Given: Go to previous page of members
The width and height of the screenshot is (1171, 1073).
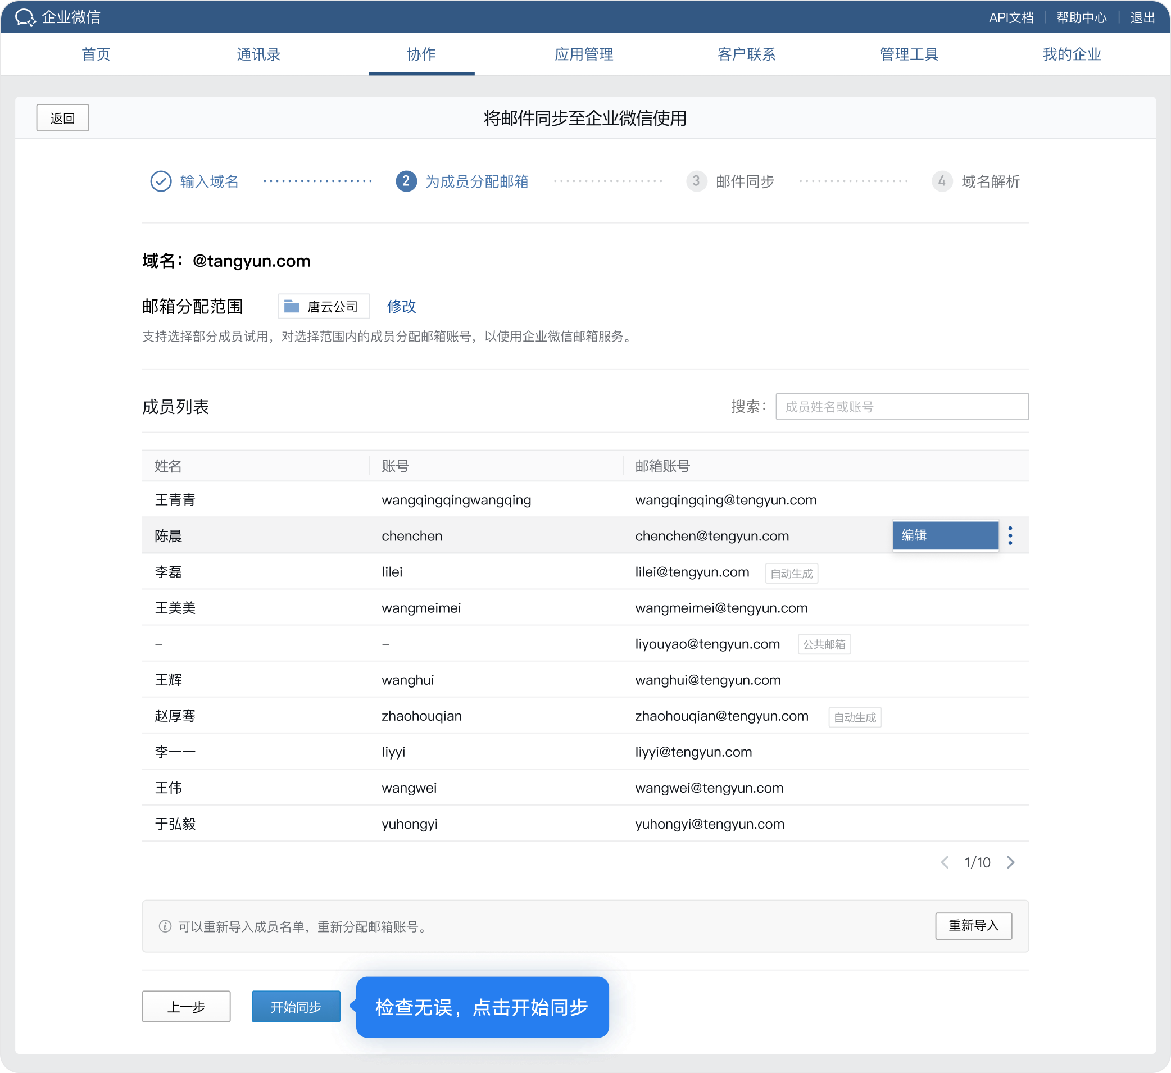Looking at the screenshot, I should [x=945, y=862].
